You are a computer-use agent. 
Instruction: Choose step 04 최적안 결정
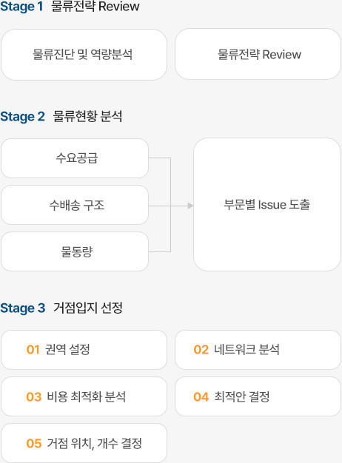pyautogui.click(x=258, y=396)
